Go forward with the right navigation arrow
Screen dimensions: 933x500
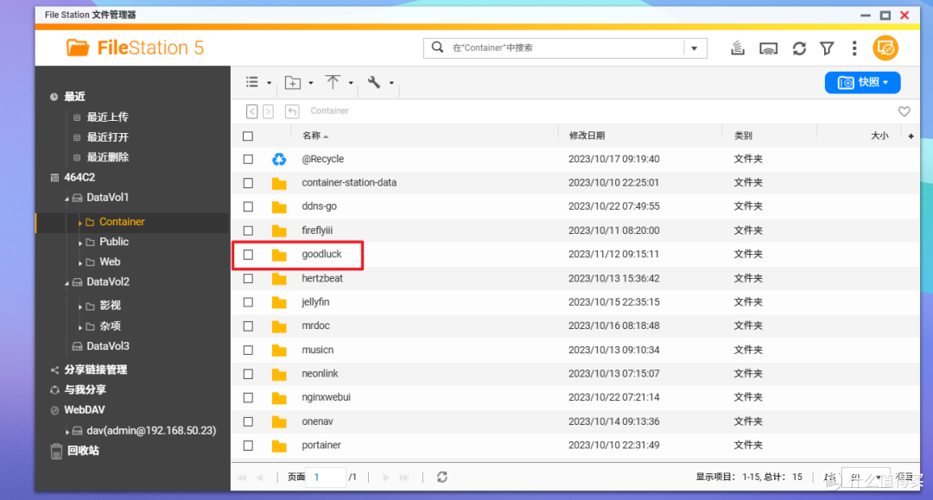(269, 111)
